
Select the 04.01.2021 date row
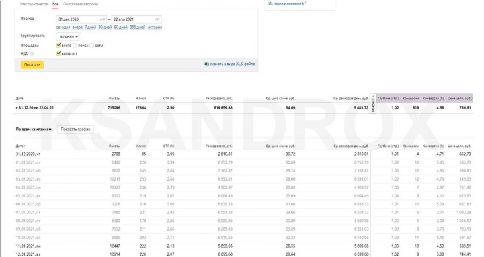pyautogui.click(x=244, y=187)
